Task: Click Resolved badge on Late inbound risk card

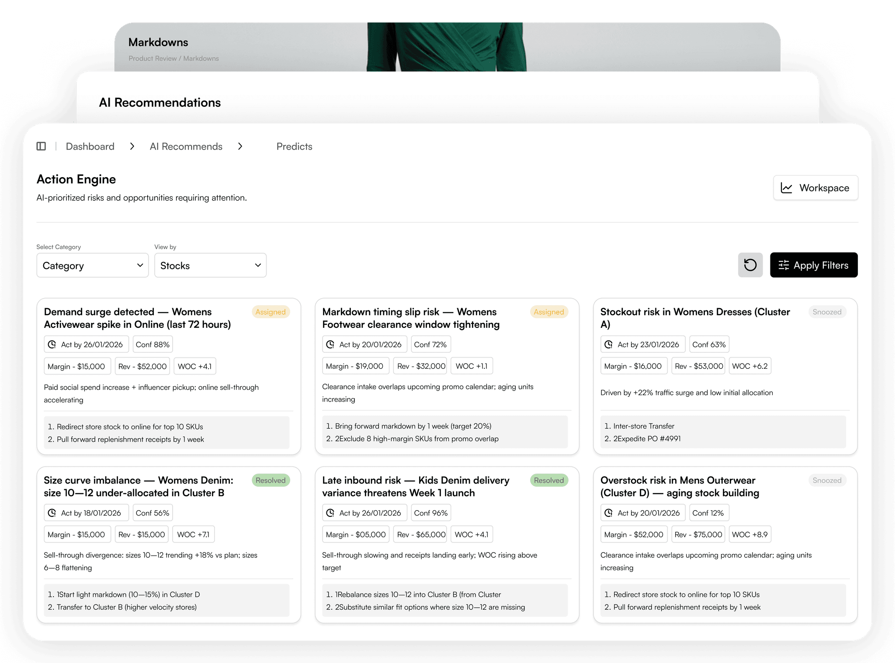Action: pos(548,481)
